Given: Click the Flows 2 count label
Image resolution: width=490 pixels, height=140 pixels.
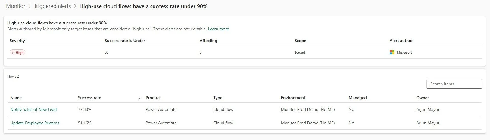Looking at the screenshot, I should [13, 76].
